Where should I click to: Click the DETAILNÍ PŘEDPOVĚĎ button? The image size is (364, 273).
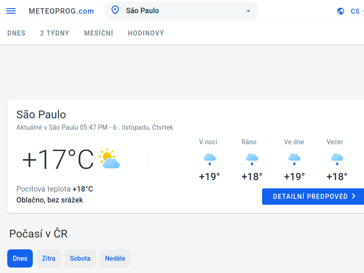point(313,197)
